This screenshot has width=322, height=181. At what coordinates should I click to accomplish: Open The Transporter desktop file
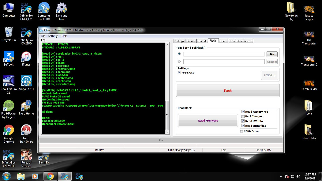point(309,38)
